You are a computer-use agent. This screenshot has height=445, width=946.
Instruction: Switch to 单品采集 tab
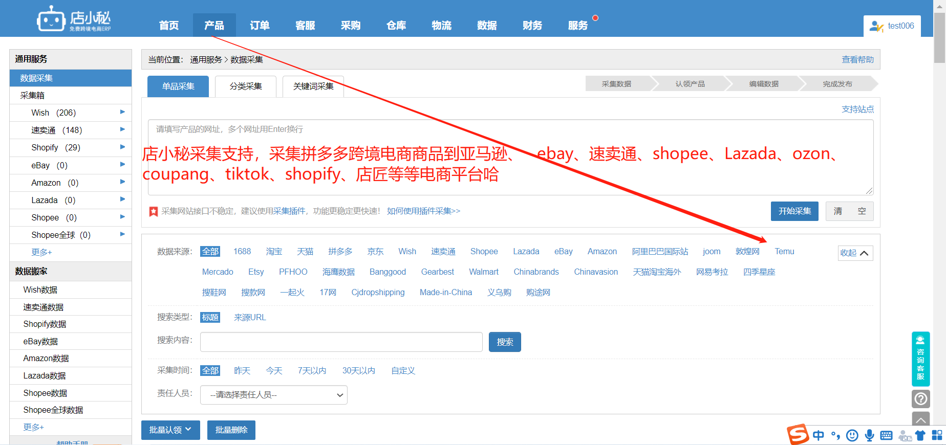pyautogui.click(x=178, y=86)
